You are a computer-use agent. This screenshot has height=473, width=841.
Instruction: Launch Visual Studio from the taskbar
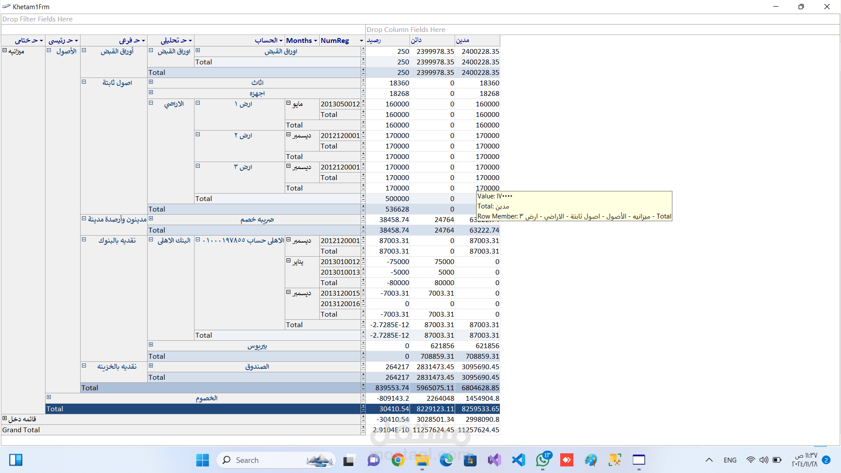[495, 460]
